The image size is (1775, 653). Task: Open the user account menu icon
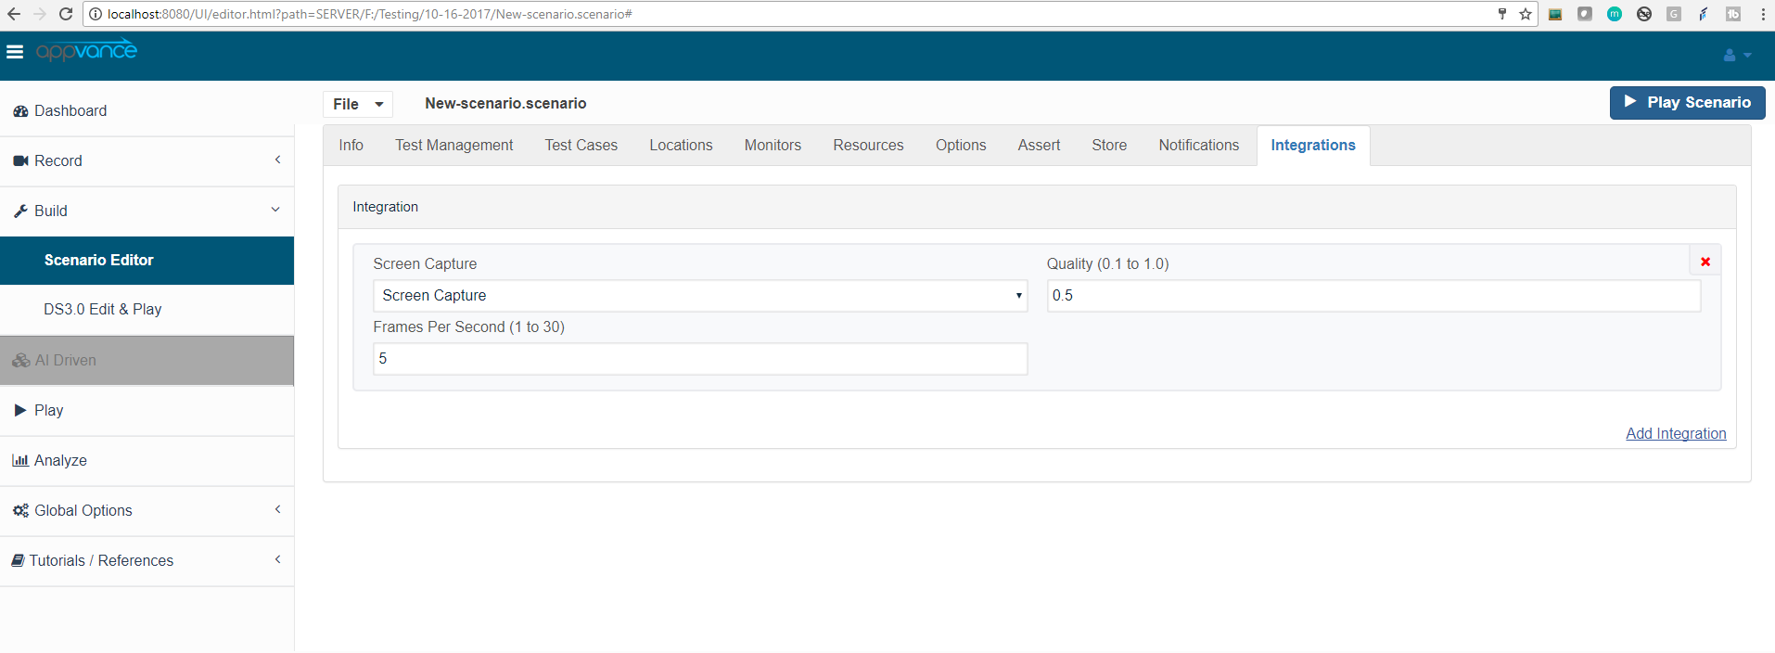click(x=1736, y=56)
